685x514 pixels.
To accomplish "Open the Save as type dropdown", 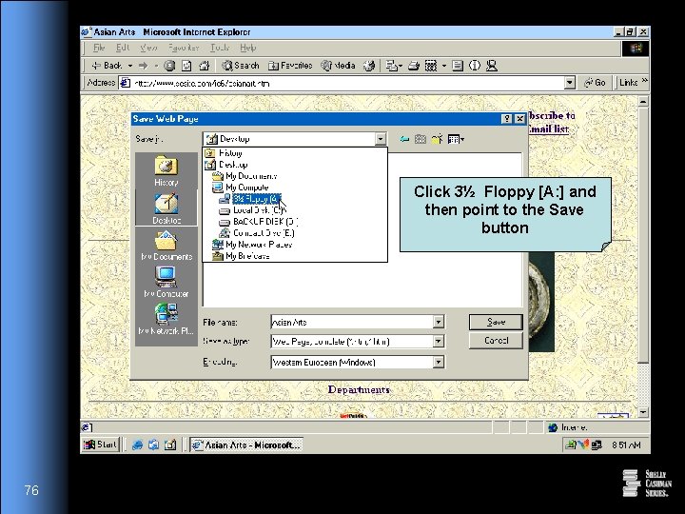I will (439, 341).
